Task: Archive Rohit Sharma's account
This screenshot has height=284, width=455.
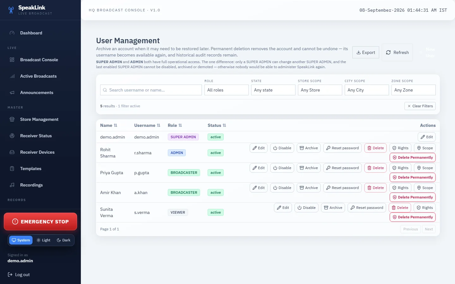Action: (x=309, y=148)
